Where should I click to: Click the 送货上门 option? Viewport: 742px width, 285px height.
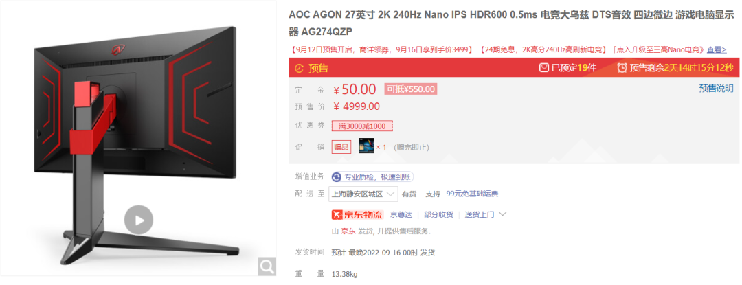point(479,214)
